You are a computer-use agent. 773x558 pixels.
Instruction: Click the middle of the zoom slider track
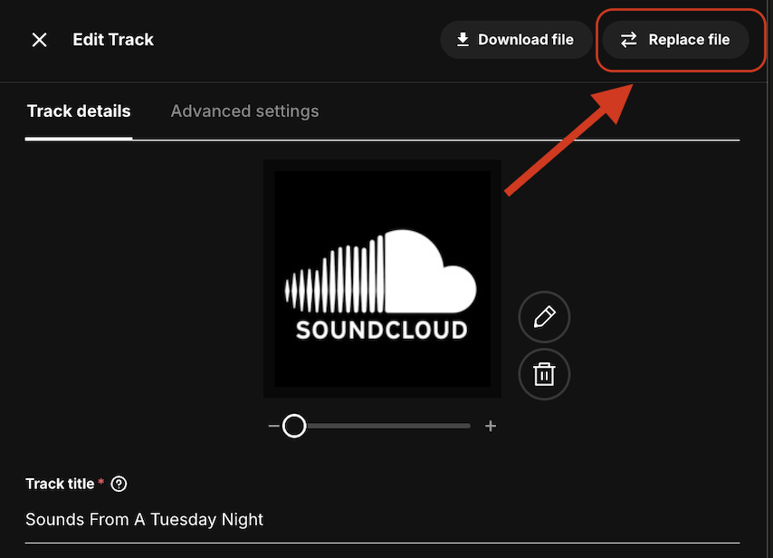(x=380, y=426)
